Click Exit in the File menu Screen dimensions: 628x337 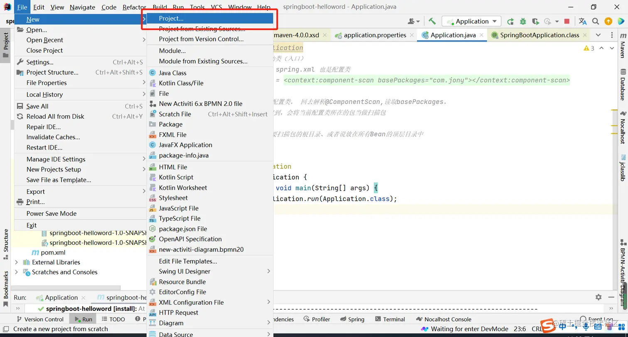pos(80,225)
